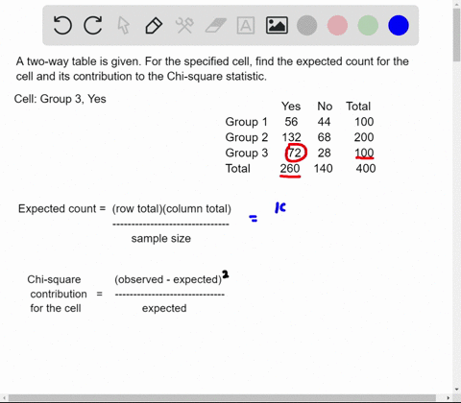This screenshot has width=461, height=403.
Task: Pick the green color swatch
Action: (368, 25)
